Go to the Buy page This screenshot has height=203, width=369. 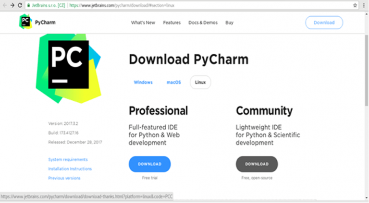coord(229,23)
